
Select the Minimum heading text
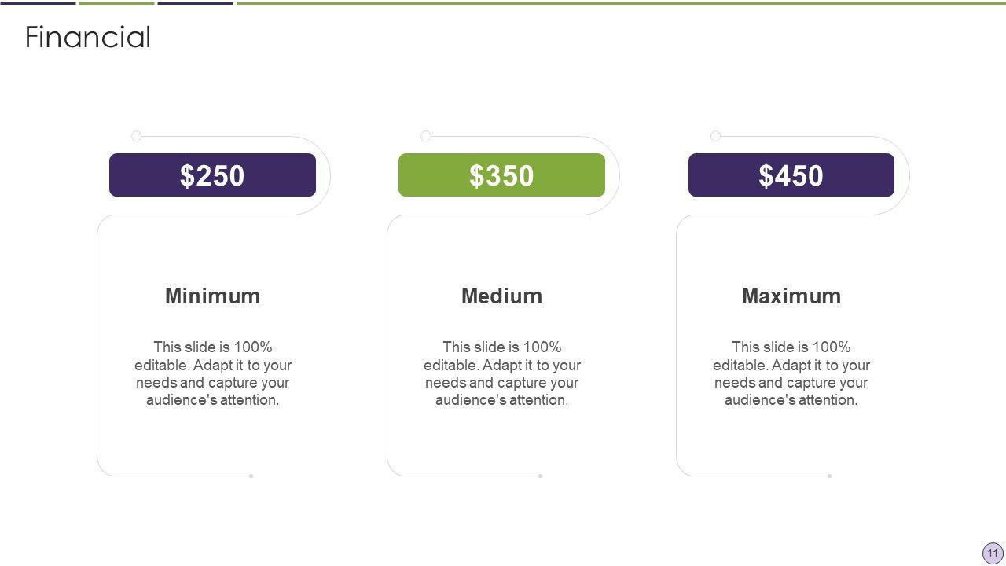click(212, 296)
